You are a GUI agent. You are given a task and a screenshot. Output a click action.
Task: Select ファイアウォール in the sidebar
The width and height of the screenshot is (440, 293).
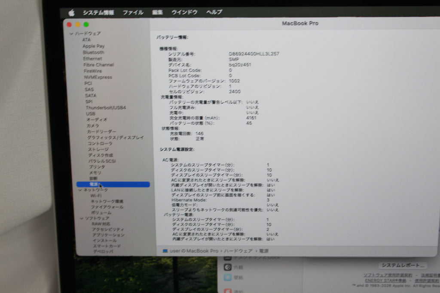tap(107, 207)
